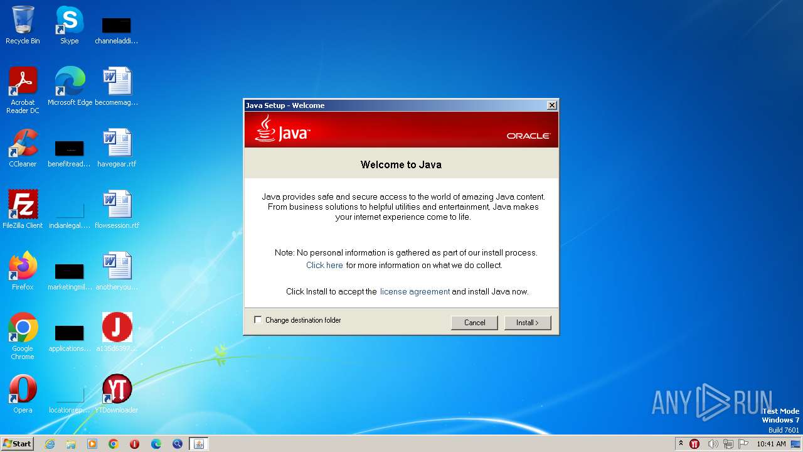Select the benefitread file icon
This screenshot has width=803, height=452.
(69, 153)
